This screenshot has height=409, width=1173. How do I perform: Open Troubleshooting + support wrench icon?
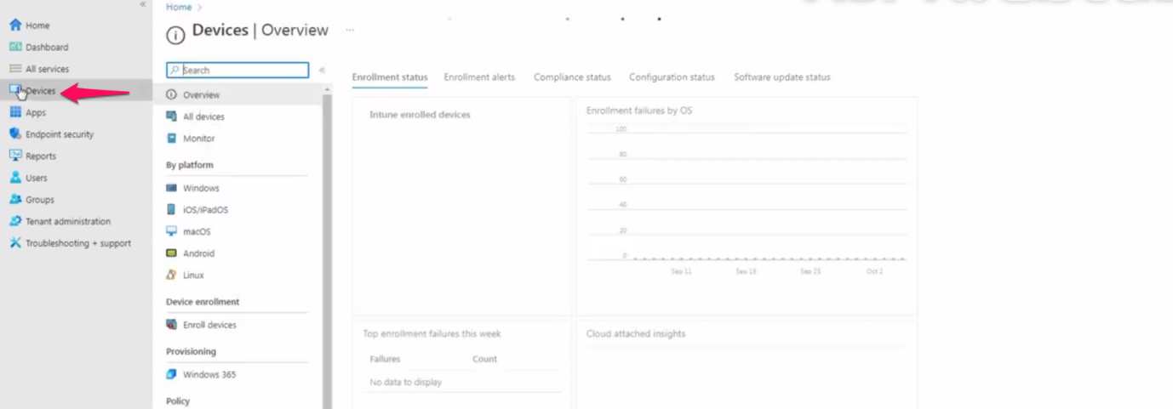pyautogui.click(x=14, y=243)
